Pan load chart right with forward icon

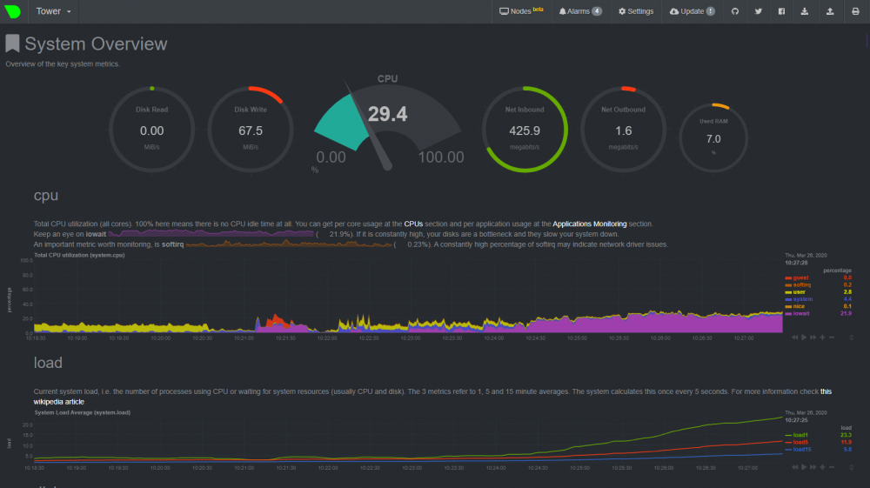(813, 467)
